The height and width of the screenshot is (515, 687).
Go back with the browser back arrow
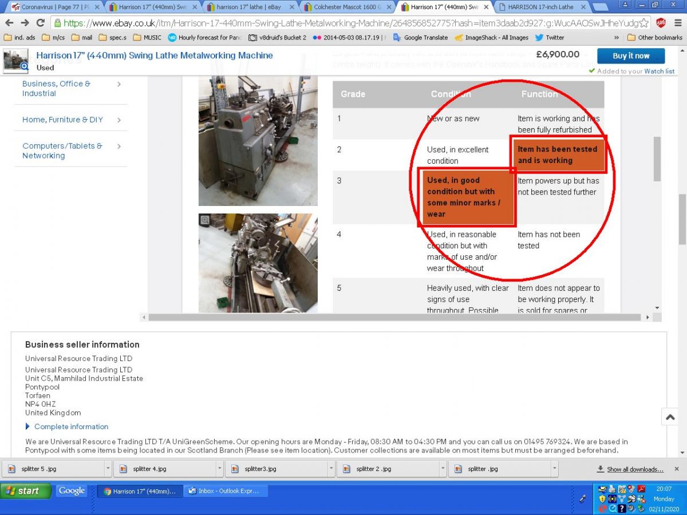[x=9, y=23]
